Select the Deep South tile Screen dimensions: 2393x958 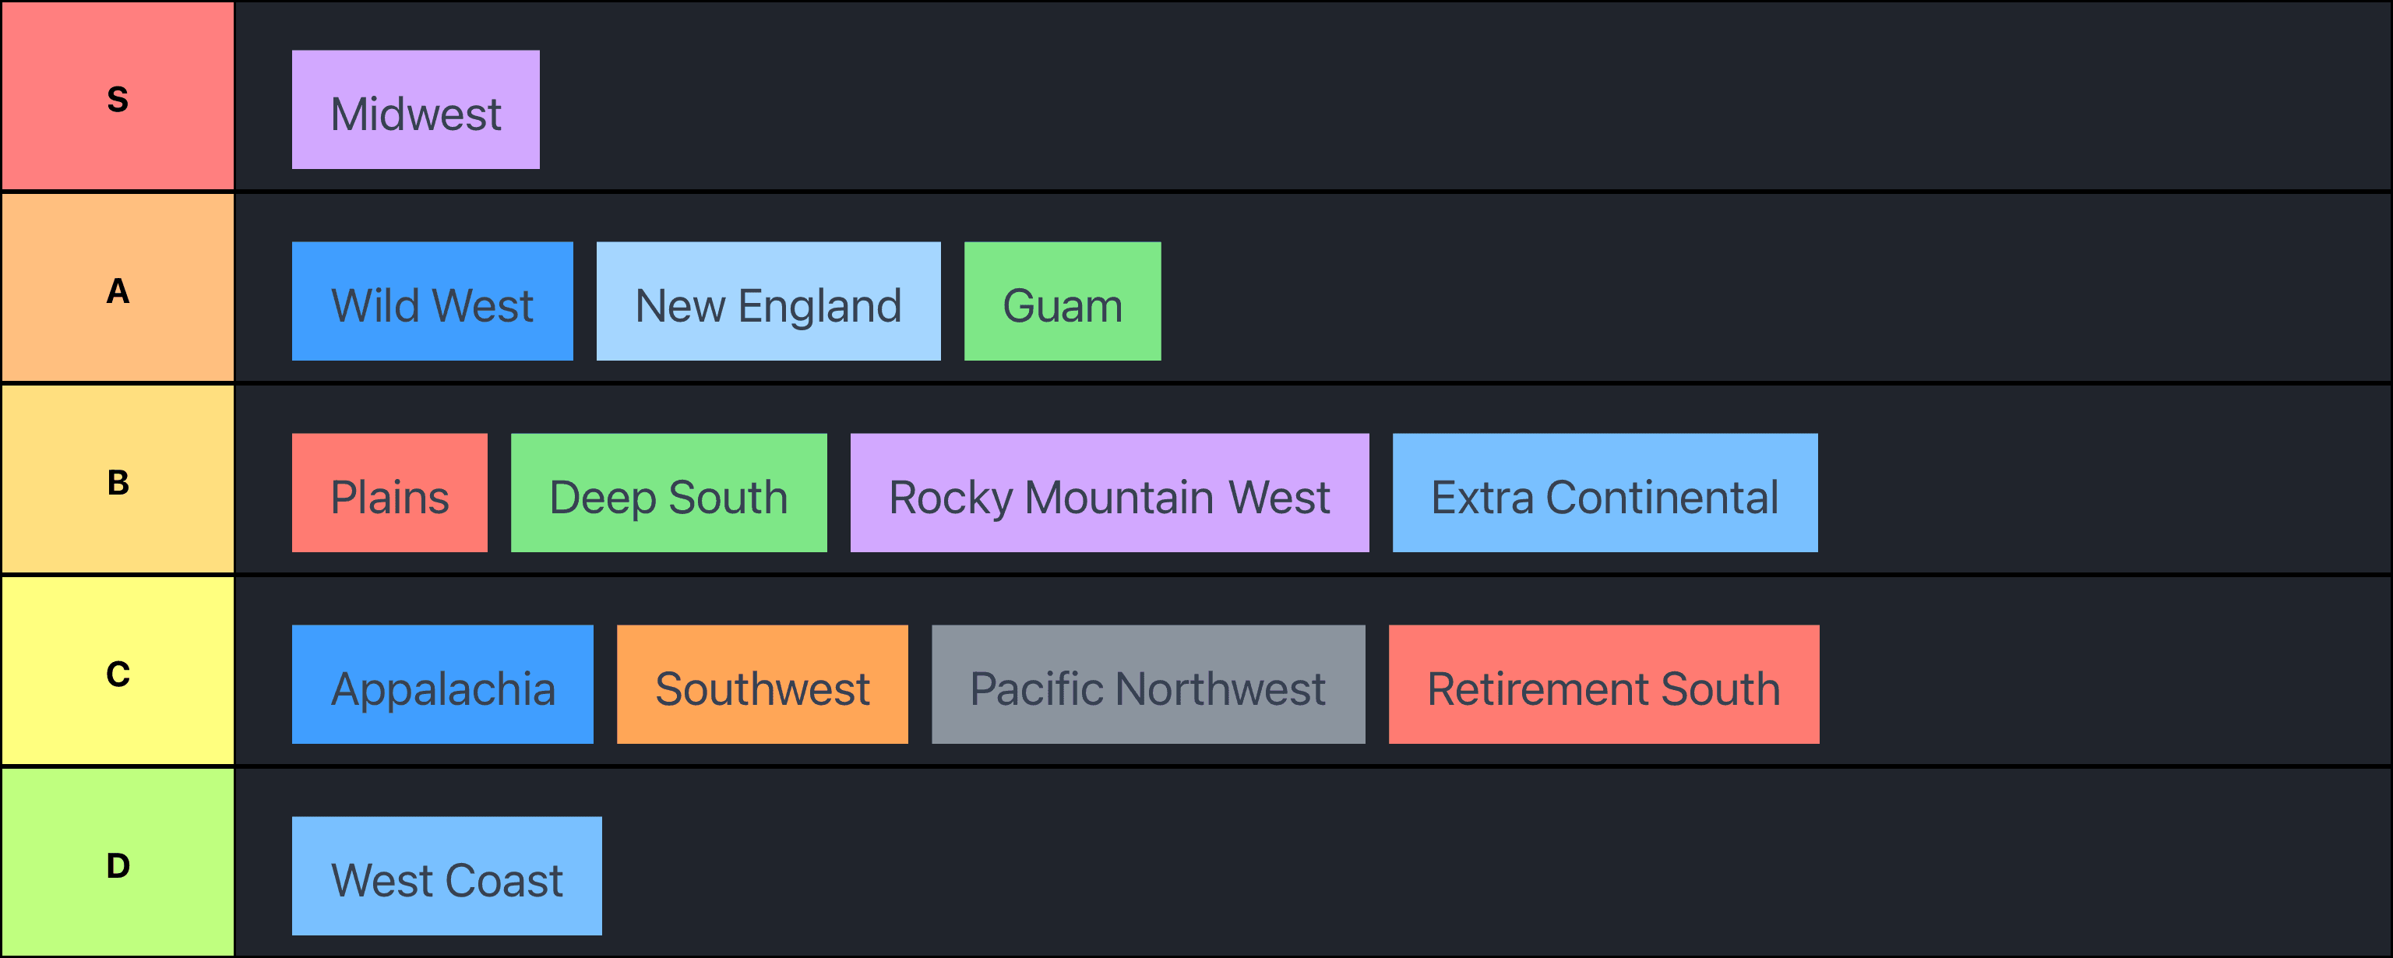point(668,492)
